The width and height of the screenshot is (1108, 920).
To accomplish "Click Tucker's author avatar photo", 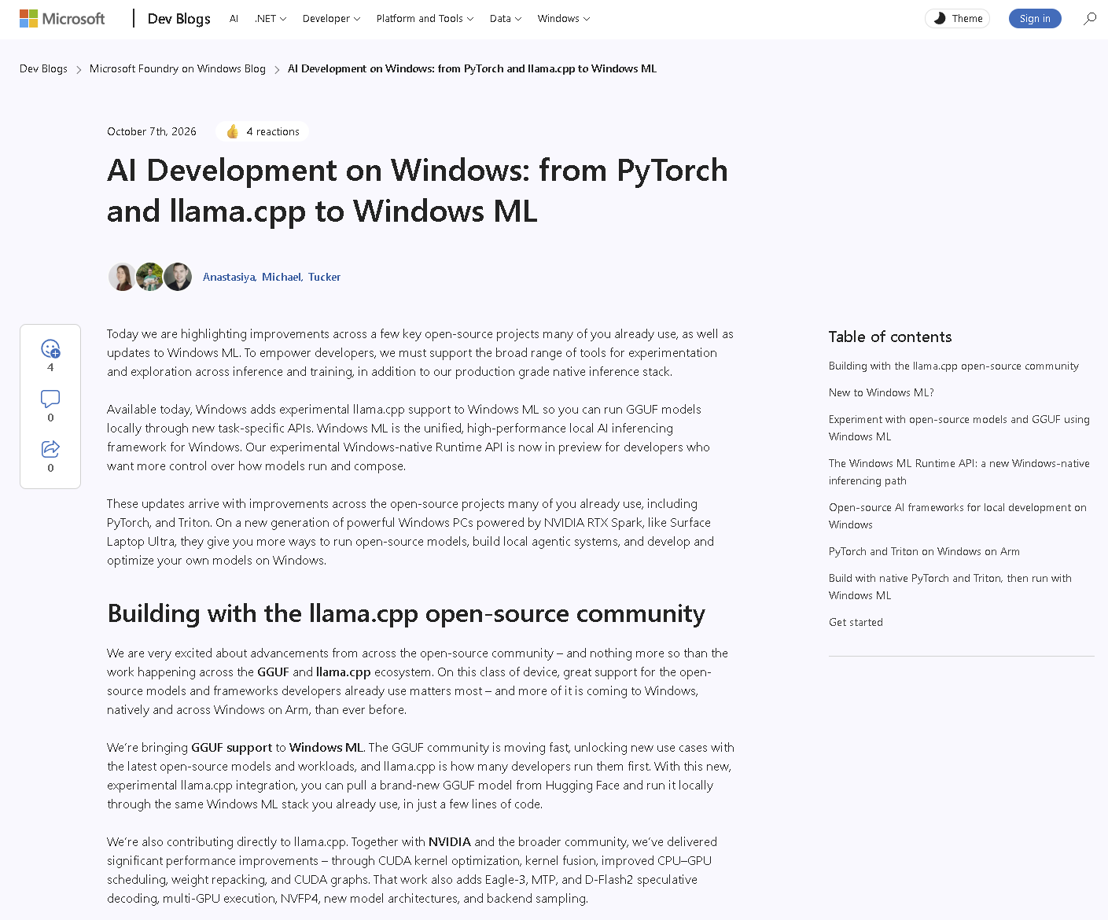I will coord(178,277).
